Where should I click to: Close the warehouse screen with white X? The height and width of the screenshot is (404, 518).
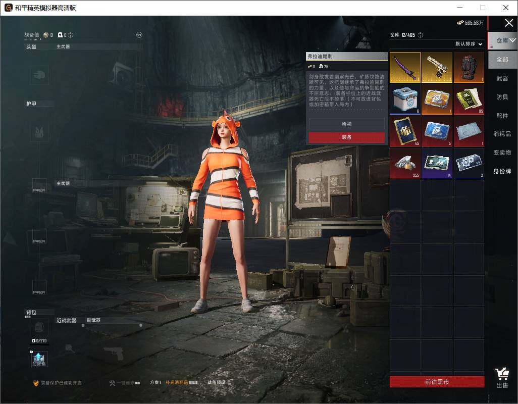coord(509,23)
